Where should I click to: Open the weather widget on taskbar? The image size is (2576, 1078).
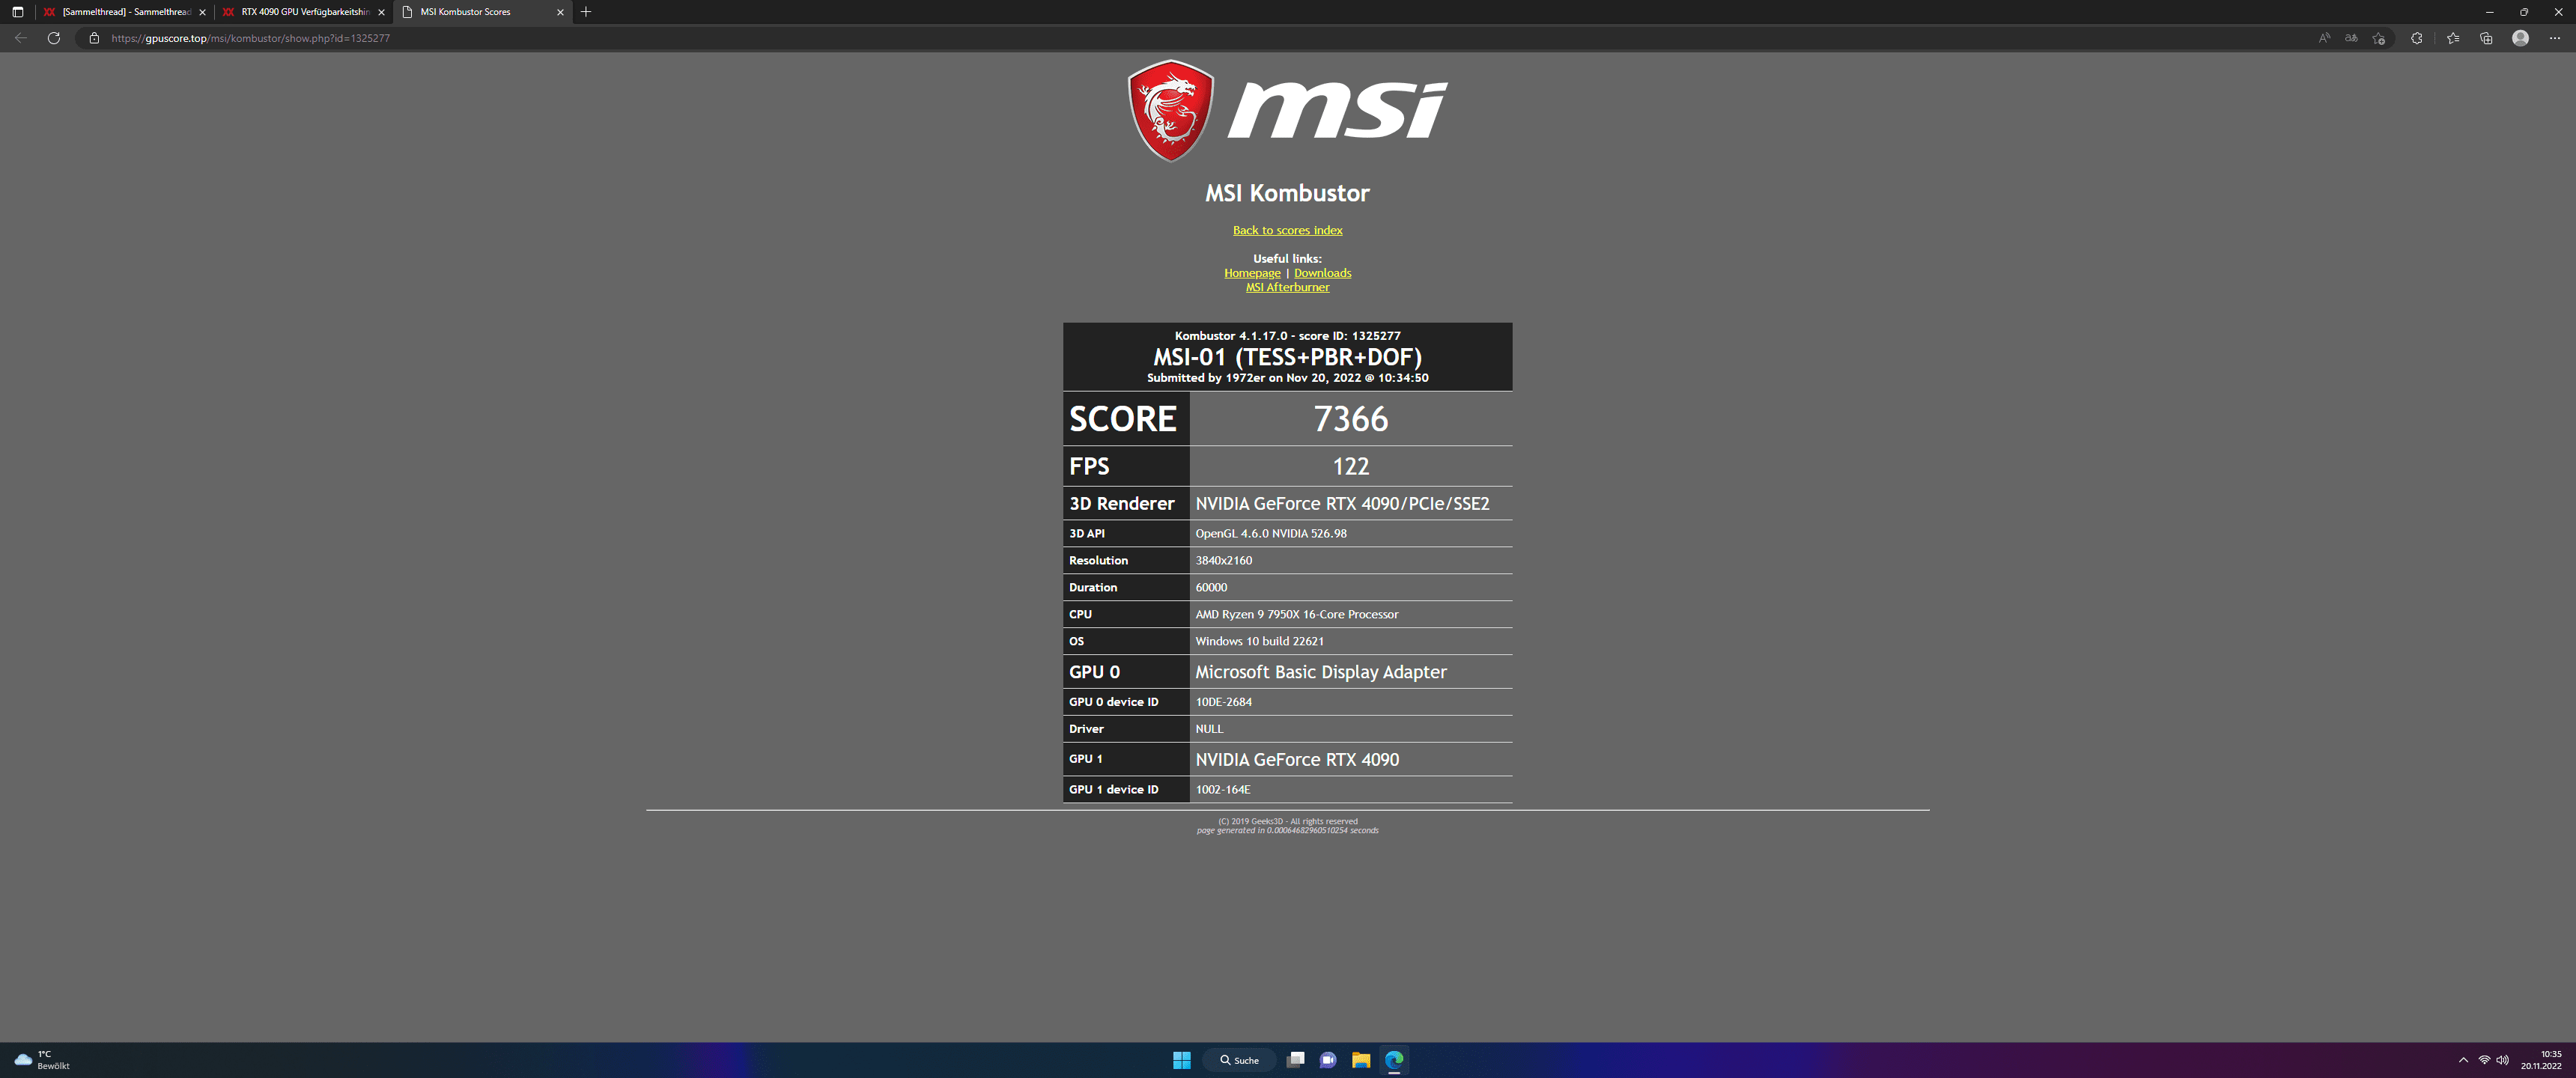42,1060
